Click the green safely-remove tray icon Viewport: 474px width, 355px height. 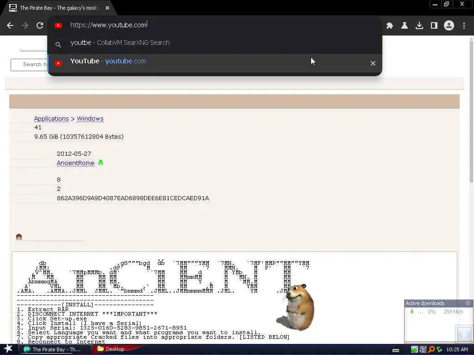(x=439, y=349)
